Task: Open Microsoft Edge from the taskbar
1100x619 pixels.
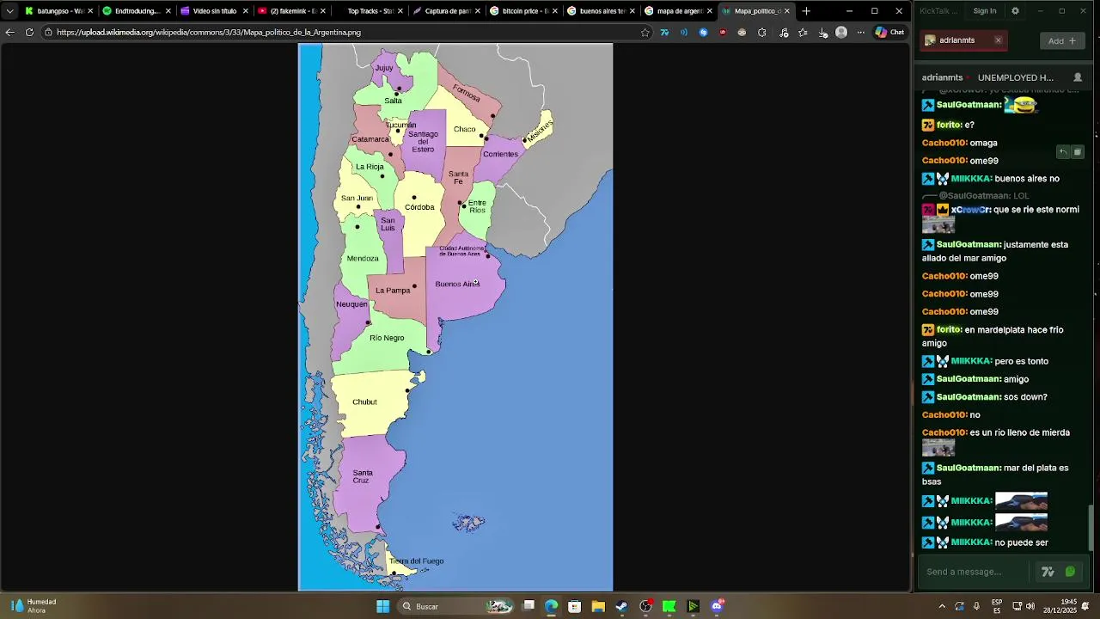Action: [551, 606]
